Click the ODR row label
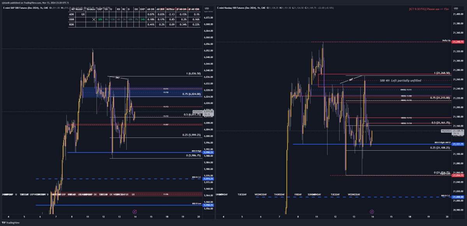This screenshot has height=226, width=467. [72, 19]
